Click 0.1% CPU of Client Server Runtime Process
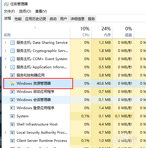The image size is (146, 148). [x=85, y=141]
